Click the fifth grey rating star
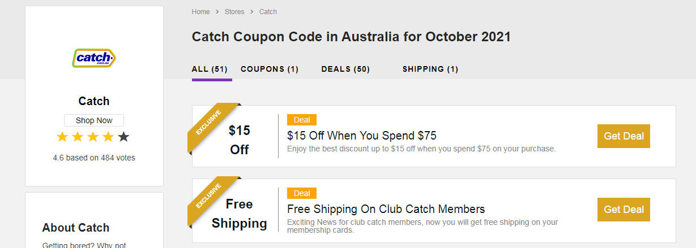696x248 pixels. [x=123, y=137]
